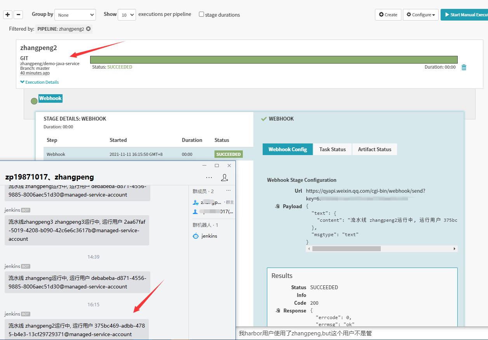Image resolution: width=488 pixels, height=340 pixels.
Task: Select the second group member avatar
Action: (x=195, y=212)
